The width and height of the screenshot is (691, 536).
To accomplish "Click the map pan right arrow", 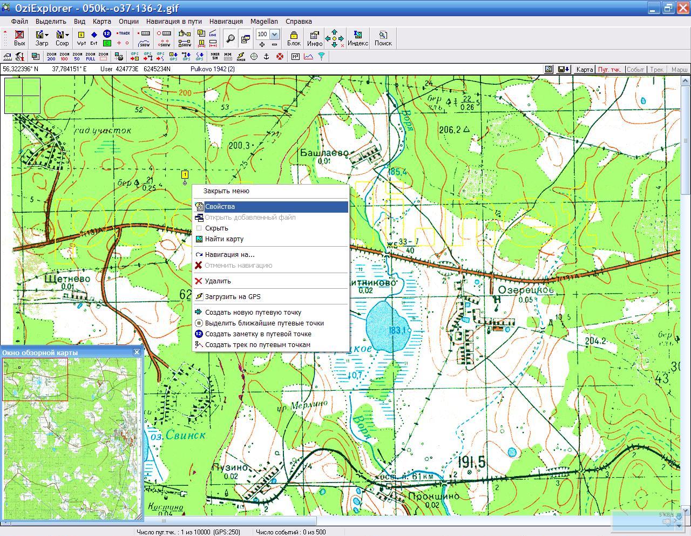I will pos(341,38).
